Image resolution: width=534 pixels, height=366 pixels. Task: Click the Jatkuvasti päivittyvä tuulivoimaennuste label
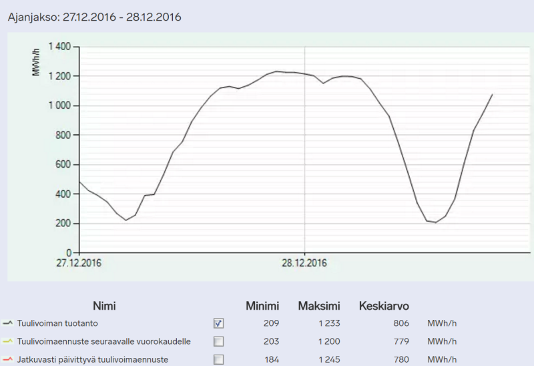click(91, 360)
